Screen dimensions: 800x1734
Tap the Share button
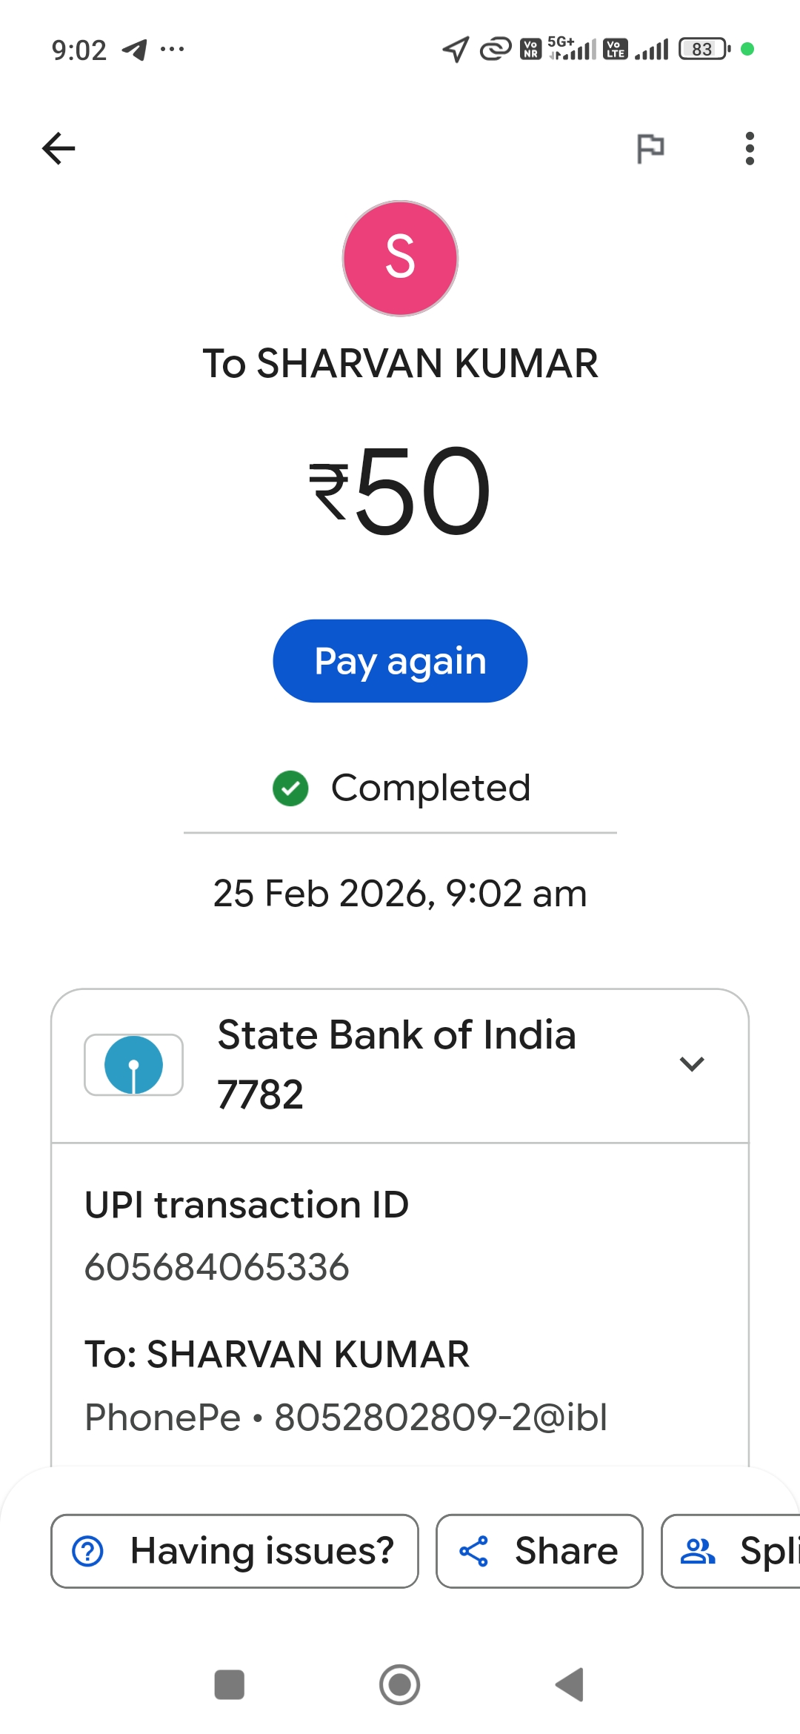[x=539, y=1551]
